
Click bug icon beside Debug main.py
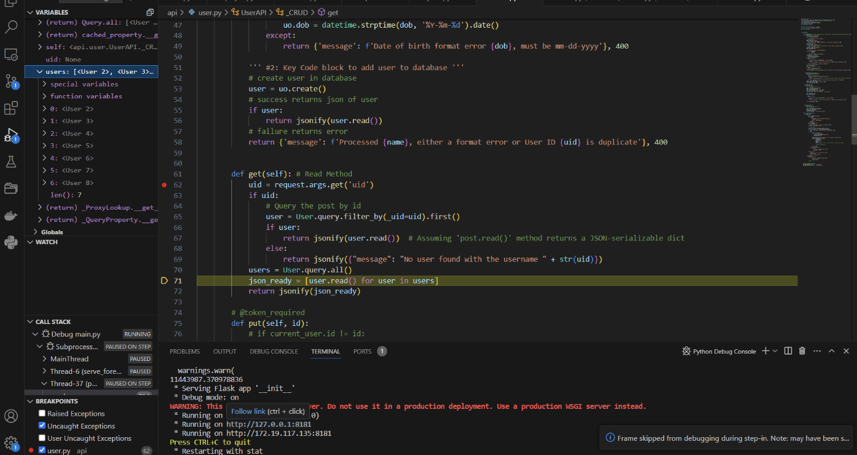pyautogui.click(x=46, y=334)
